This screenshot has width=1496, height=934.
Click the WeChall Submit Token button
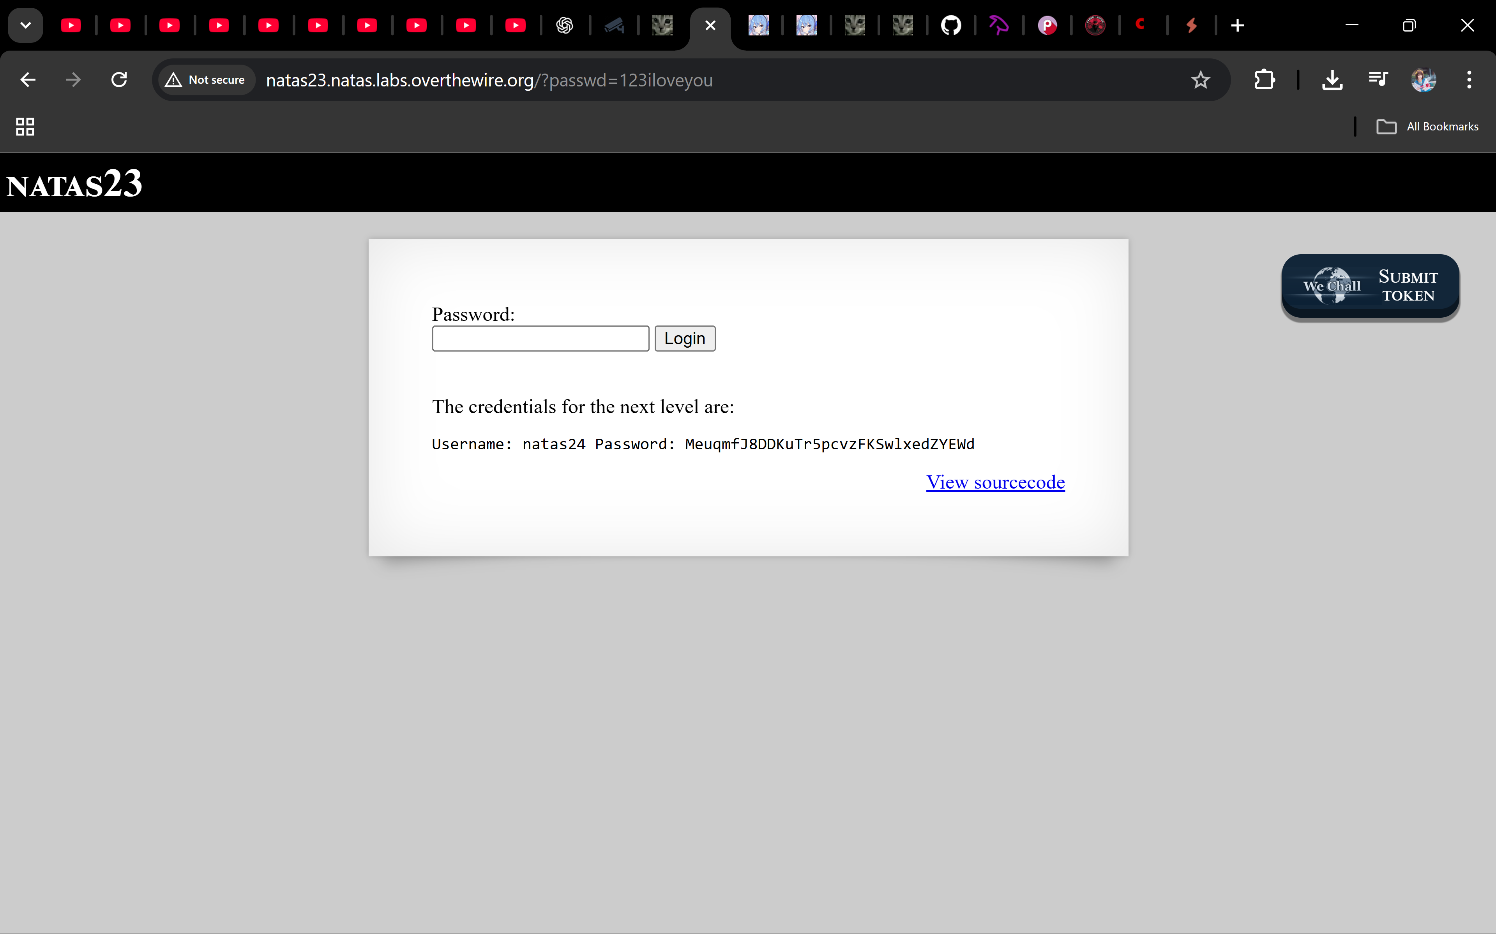point(1370,287)
